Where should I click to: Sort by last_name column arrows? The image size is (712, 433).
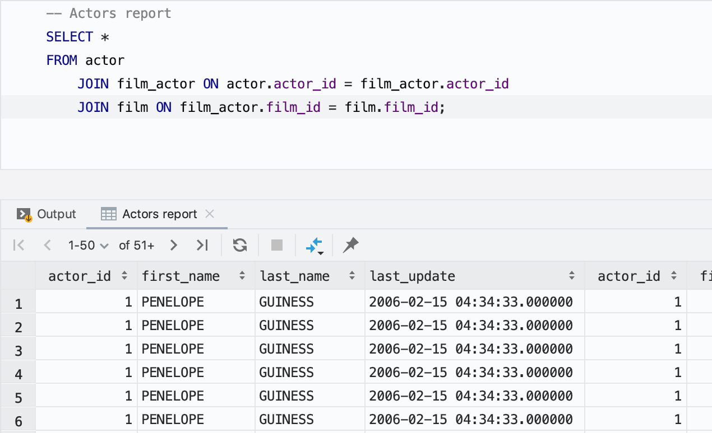[352, 276]
